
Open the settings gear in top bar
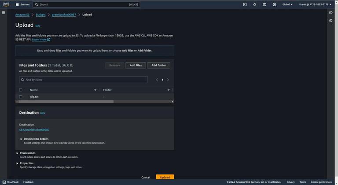[274, 4]
